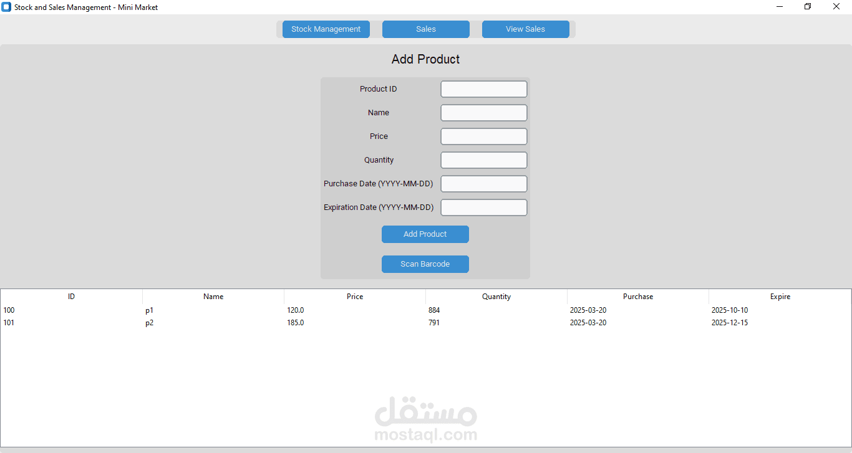Viewport: 852px width, 453px height.
Task: Click price value 120.0
Action: (x=296, y=310)
